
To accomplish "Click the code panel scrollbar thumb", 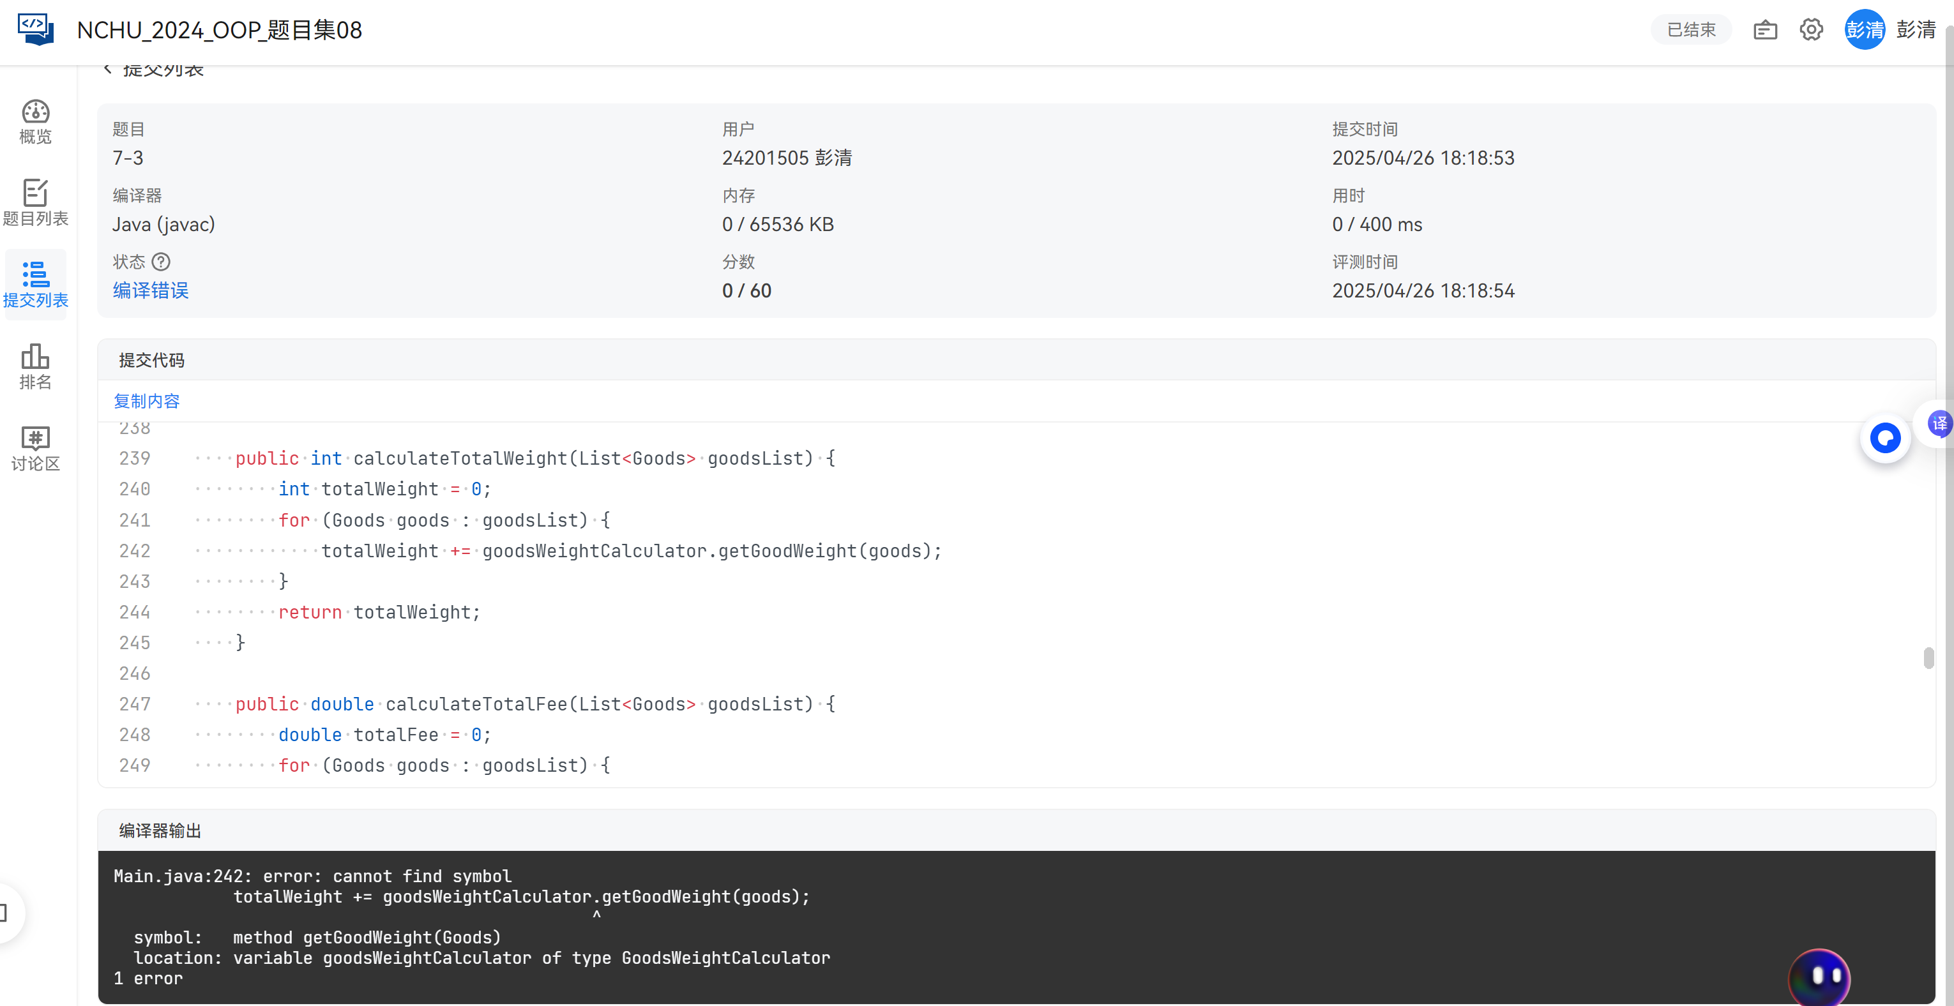I will click(x=1928, y=658).
